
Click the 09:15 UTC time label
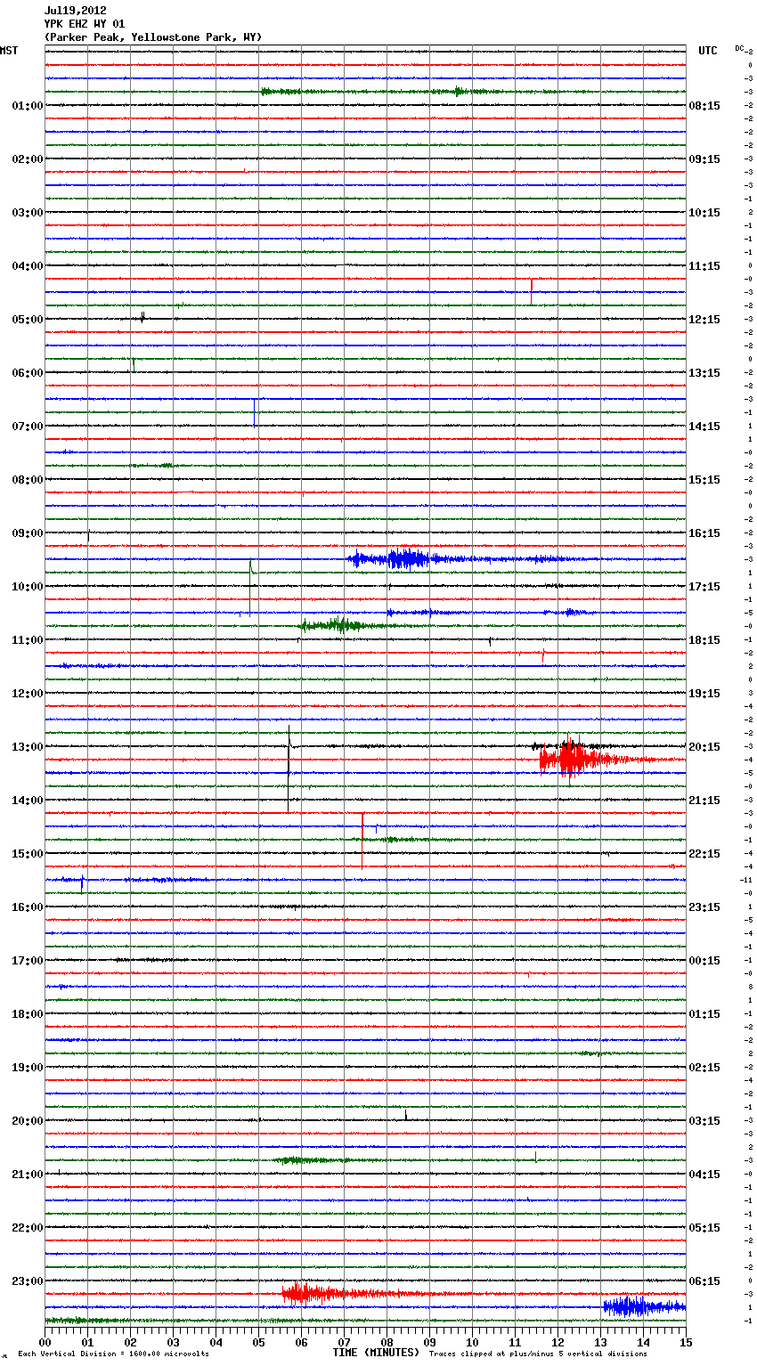pos(704,159)
